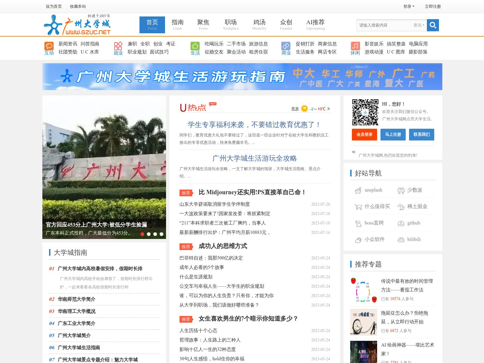Click the 稀土掘金 site icon
Image resolution: width=484 pixels, height=363 pixels.
[x=401, y=207]
